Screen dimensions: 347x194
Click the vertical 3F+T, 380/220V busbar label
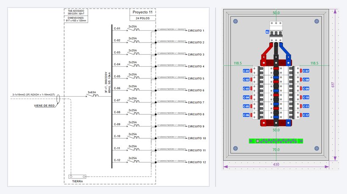107,82
